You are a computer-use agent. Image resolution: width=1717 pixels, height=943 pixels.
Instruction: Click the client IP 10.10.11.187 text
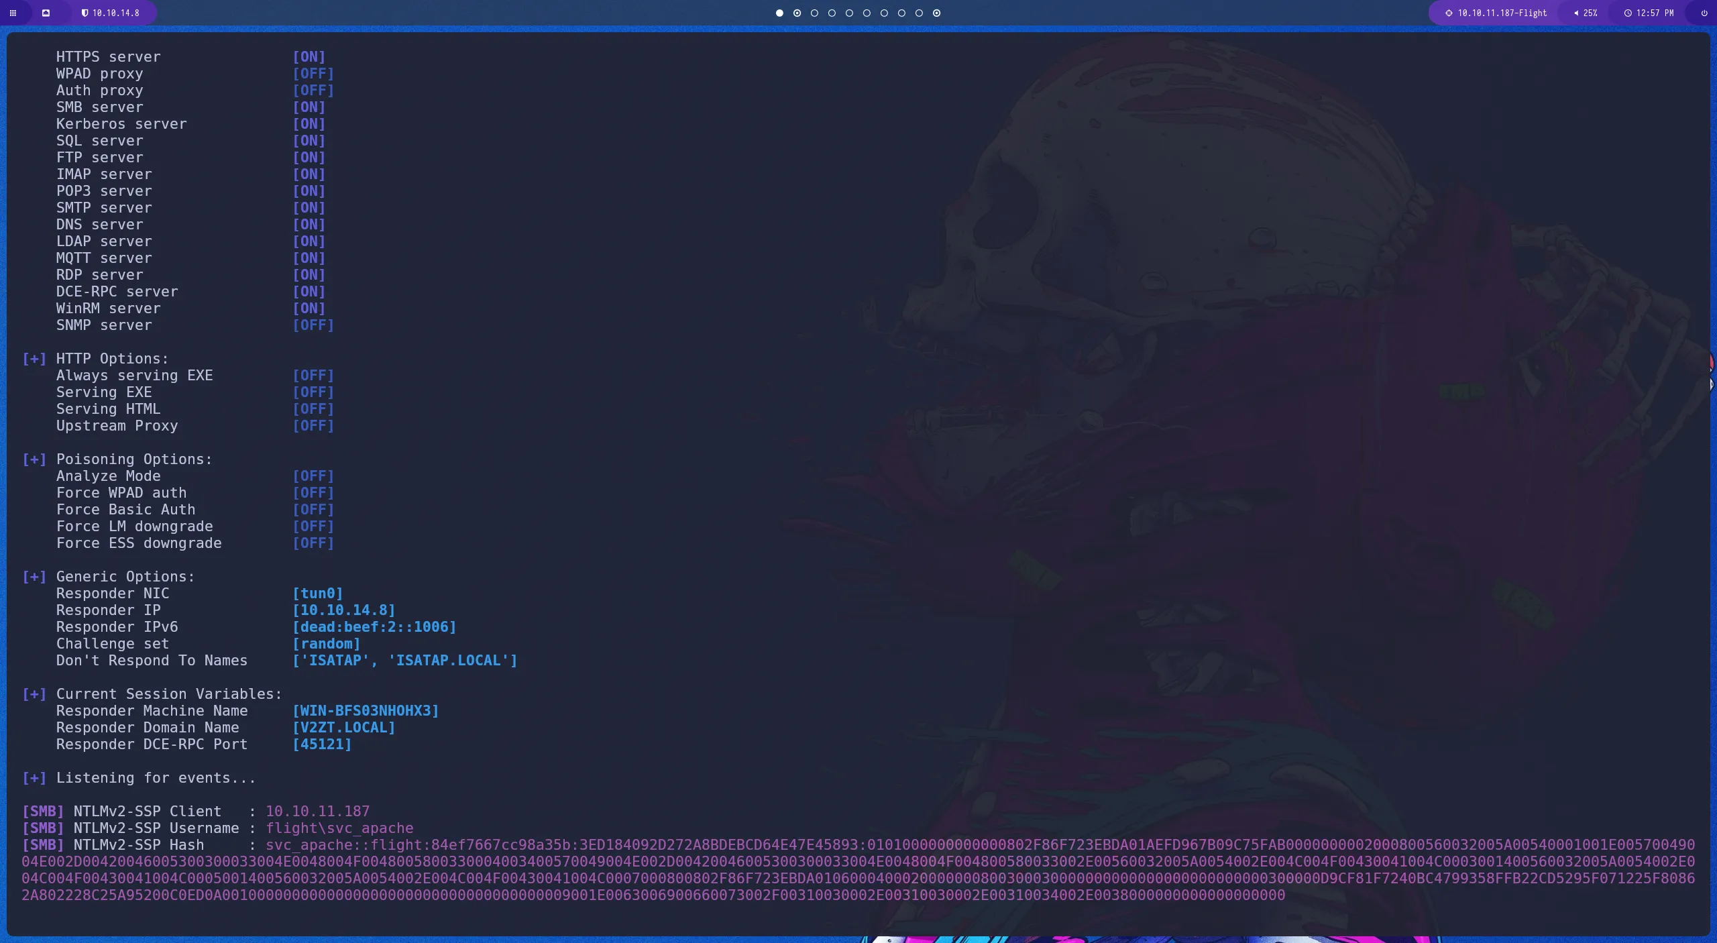pos(317,811)
